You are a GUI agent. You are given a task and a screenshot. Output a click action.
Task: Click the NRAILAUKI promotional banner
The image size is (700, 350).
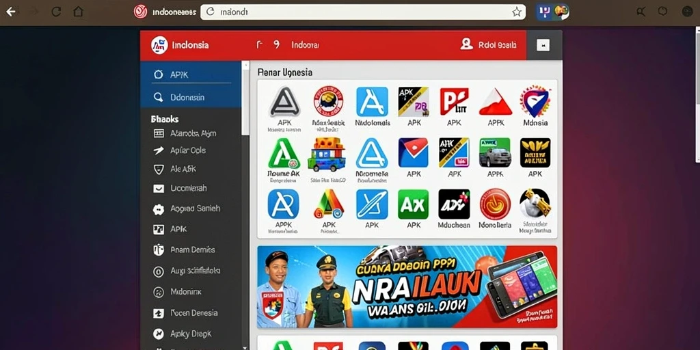click(407, 286)
